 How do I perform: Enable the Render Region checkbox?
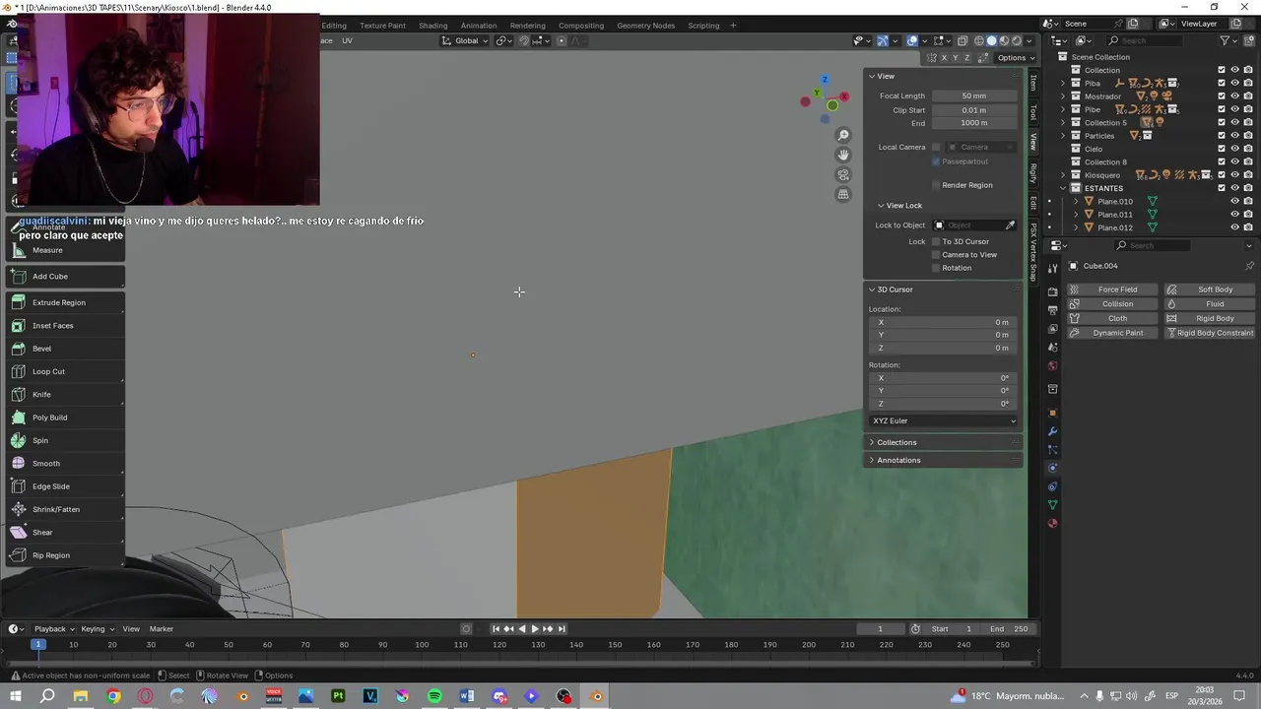pyautogui.click(x=936, y=185)
